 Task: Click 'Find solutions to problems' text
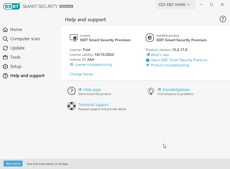175,94
